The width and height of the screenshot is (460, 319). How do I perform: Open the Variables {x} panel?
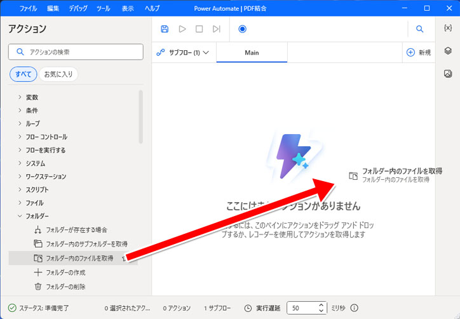coord(448,29)
